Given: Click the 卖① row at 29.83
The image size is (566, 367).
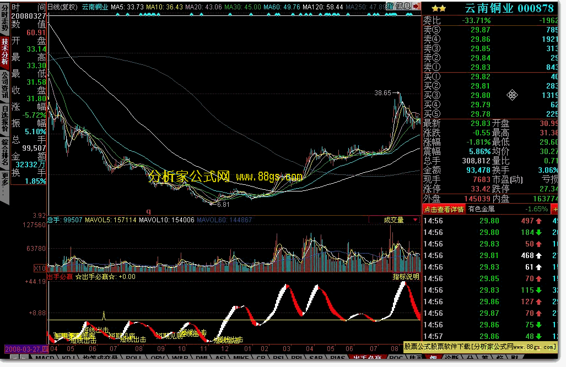Looking at the screenshot, I should (x=490, y=67).
